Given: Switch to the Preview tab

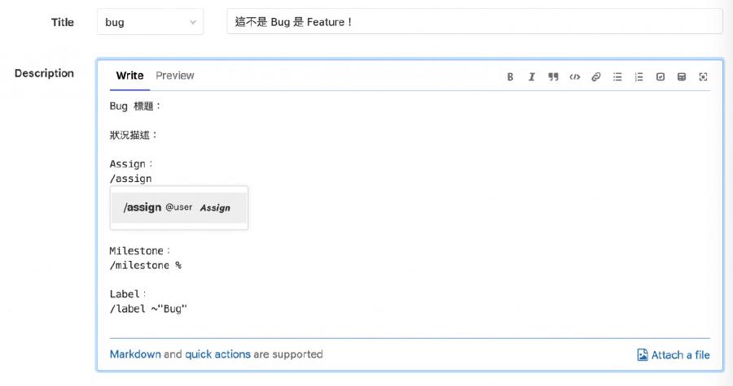Looking at the screenshot, I should coord(175,76).
